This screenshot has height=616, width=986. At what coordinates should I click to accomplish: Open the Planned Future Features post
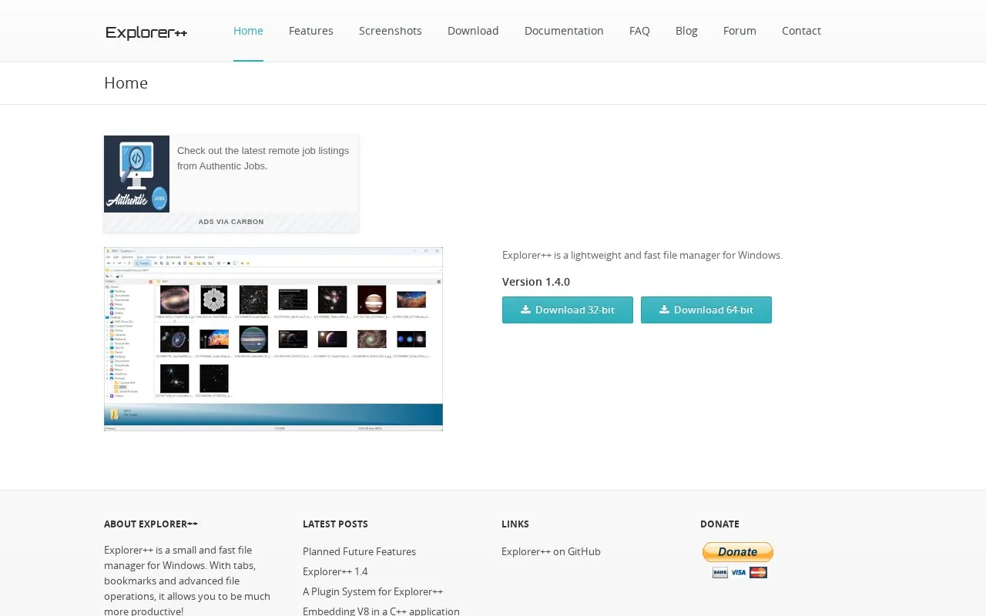359,551
